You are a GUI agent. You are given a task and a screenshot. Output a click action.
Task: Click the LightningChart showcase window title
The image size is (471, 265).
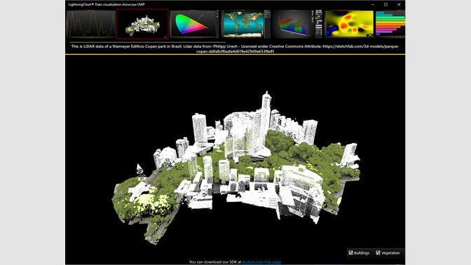pyautogui.click(x=107, y=4)
